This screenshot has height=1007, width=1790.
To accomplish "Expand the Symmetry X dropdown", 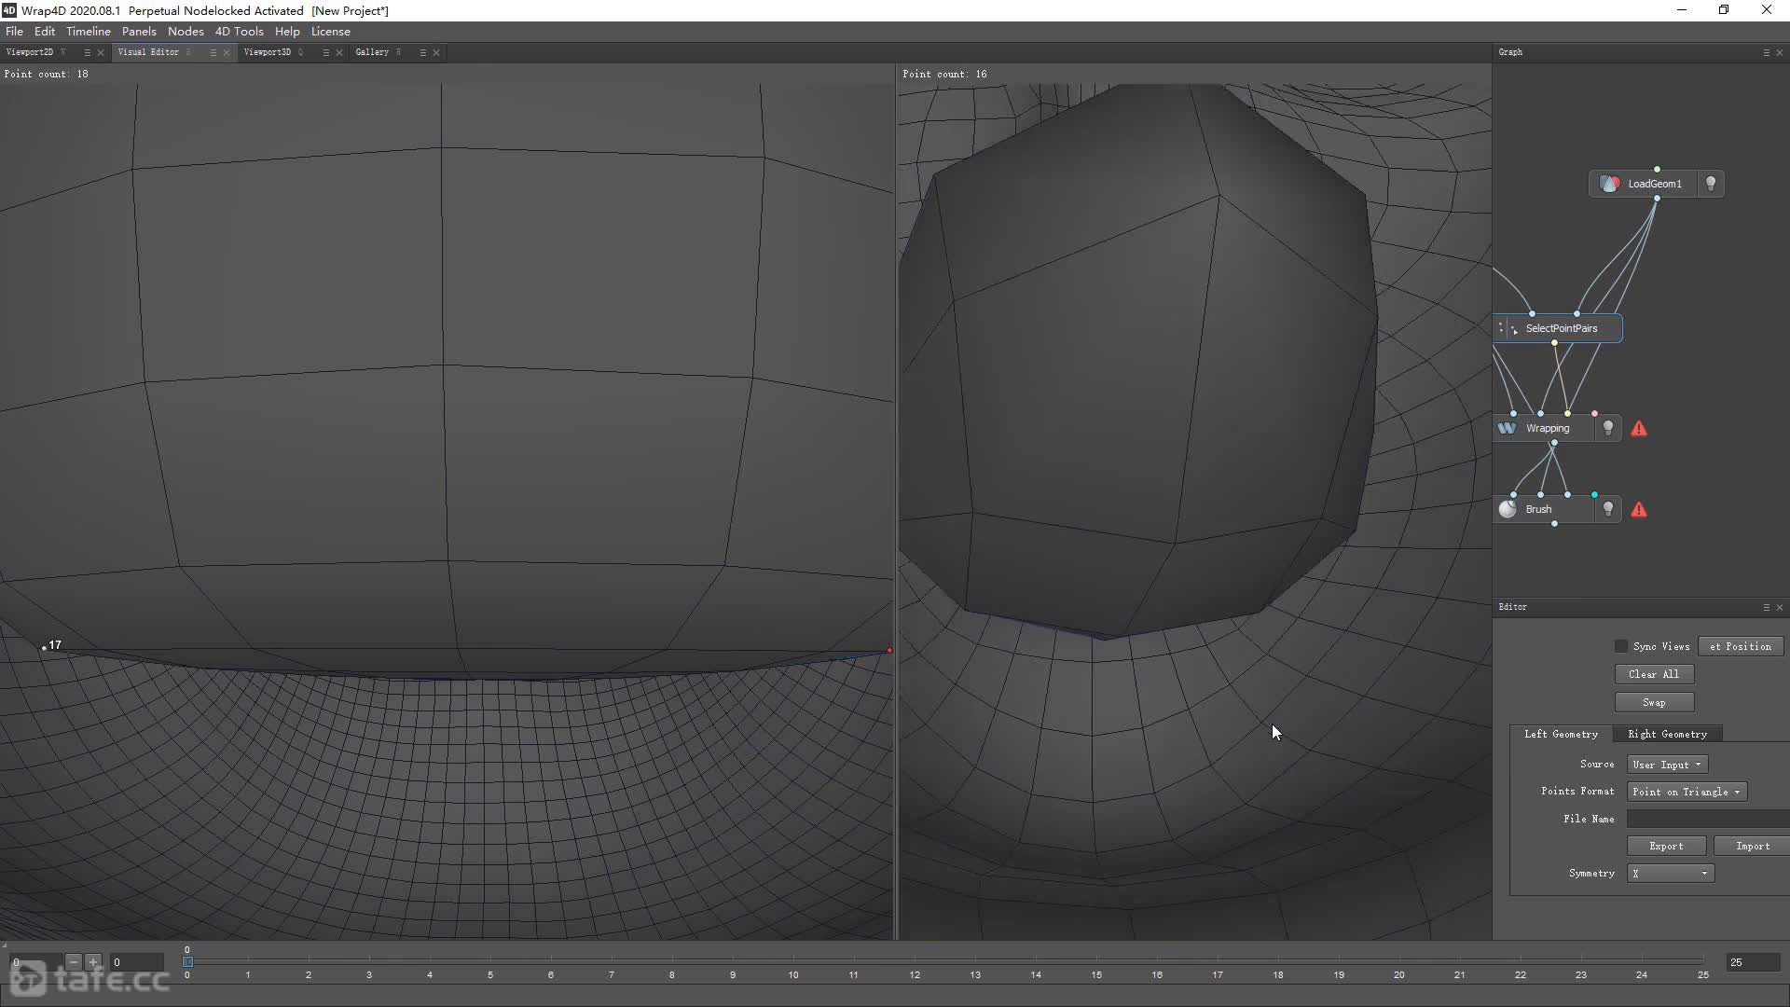I will click(1671, 874).
